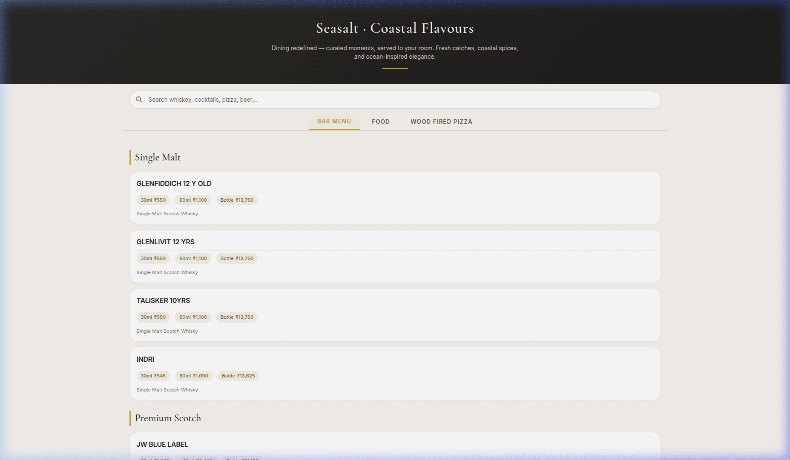Viewport: 790px width, 460px height.
Task: Pick Glenlivit 60ml ₹1,100 price chip
Action: [x=193, y=258]
